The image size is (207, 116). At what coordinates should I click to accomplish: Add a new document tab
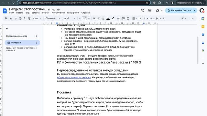[36, 36]
